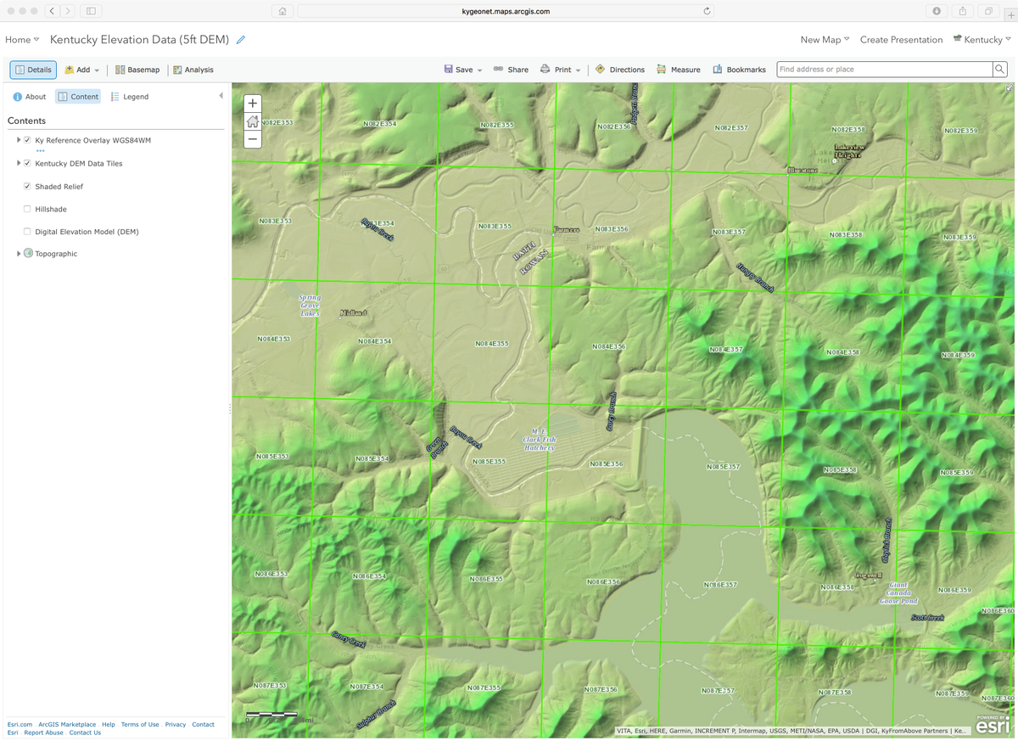
Task: Open the Esri.com footer link
Action: pyautogui.click(x=20, y=725)
